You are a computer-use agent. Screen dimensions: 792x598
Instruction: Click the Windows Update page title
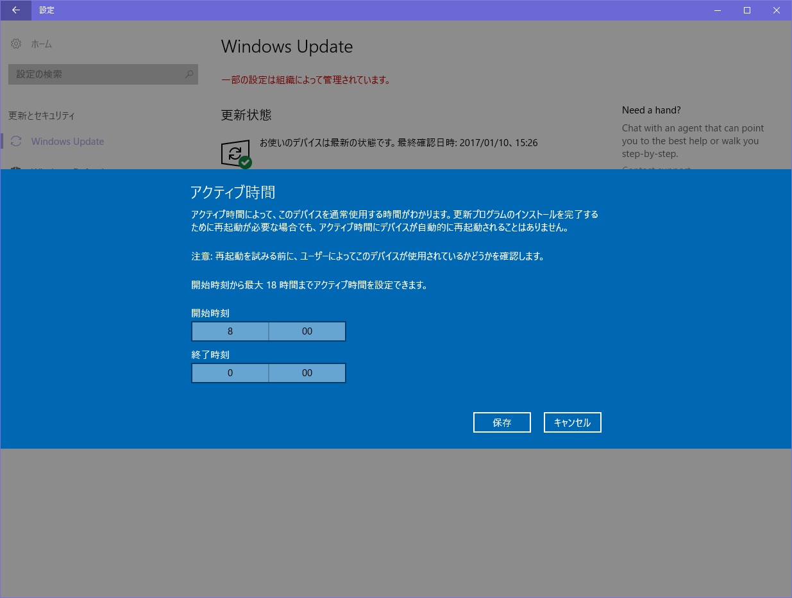tap(287, 47)
